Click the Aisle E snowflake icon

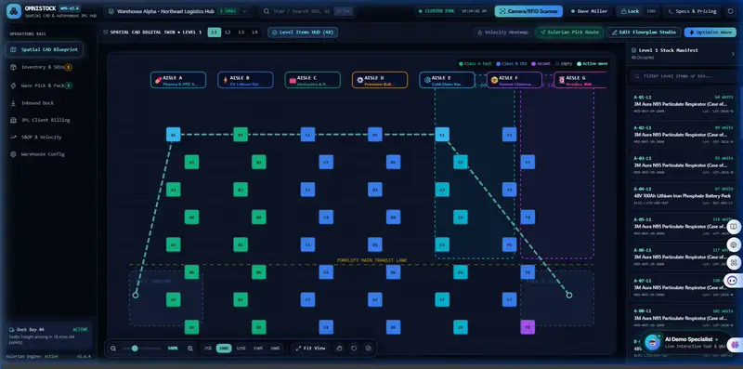click(427, 80)
